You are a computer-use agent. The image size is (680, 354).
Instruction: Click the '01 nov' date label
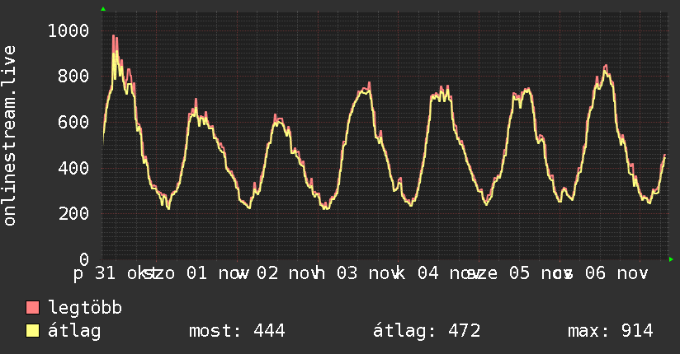206,272
